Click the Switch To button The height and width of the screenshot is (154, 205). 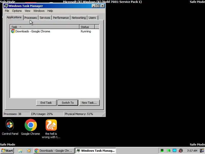tap(68, 103)
